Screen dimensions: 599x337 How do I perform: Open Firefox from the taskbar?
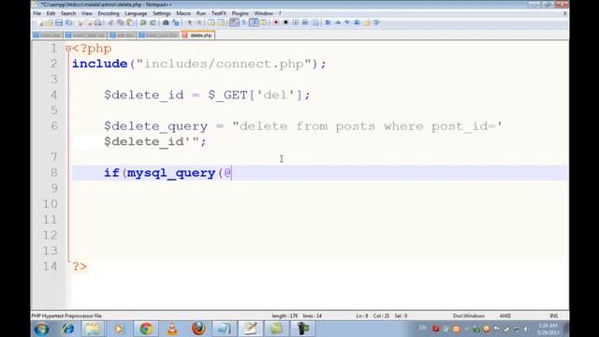click(198, 329)
